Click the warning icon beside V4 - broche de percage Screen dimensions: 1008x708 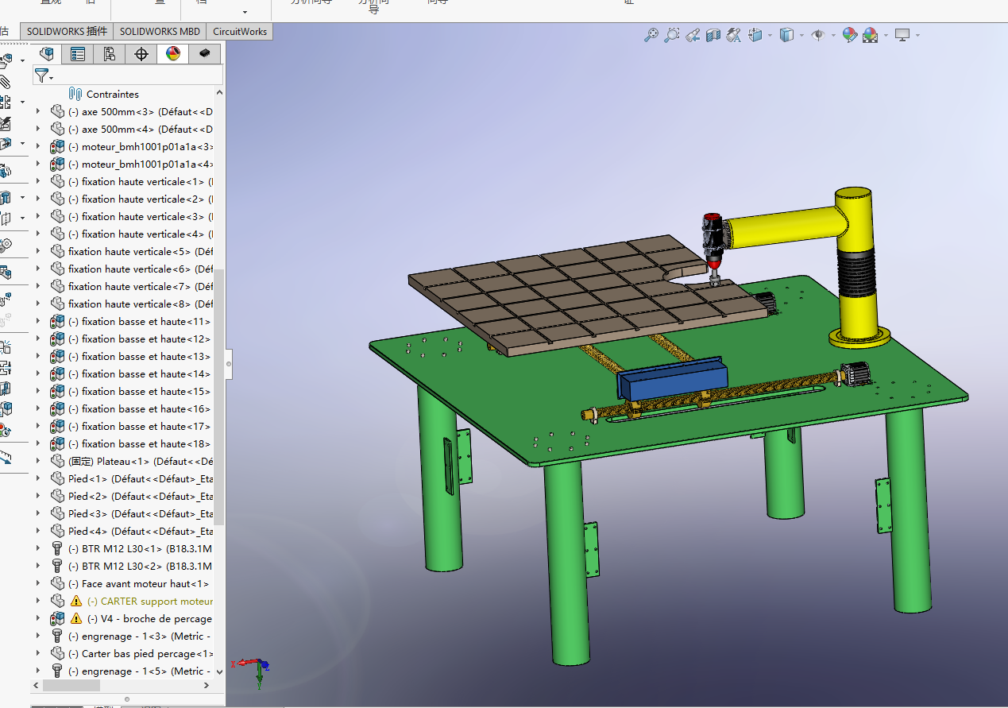tap(76, 619)
